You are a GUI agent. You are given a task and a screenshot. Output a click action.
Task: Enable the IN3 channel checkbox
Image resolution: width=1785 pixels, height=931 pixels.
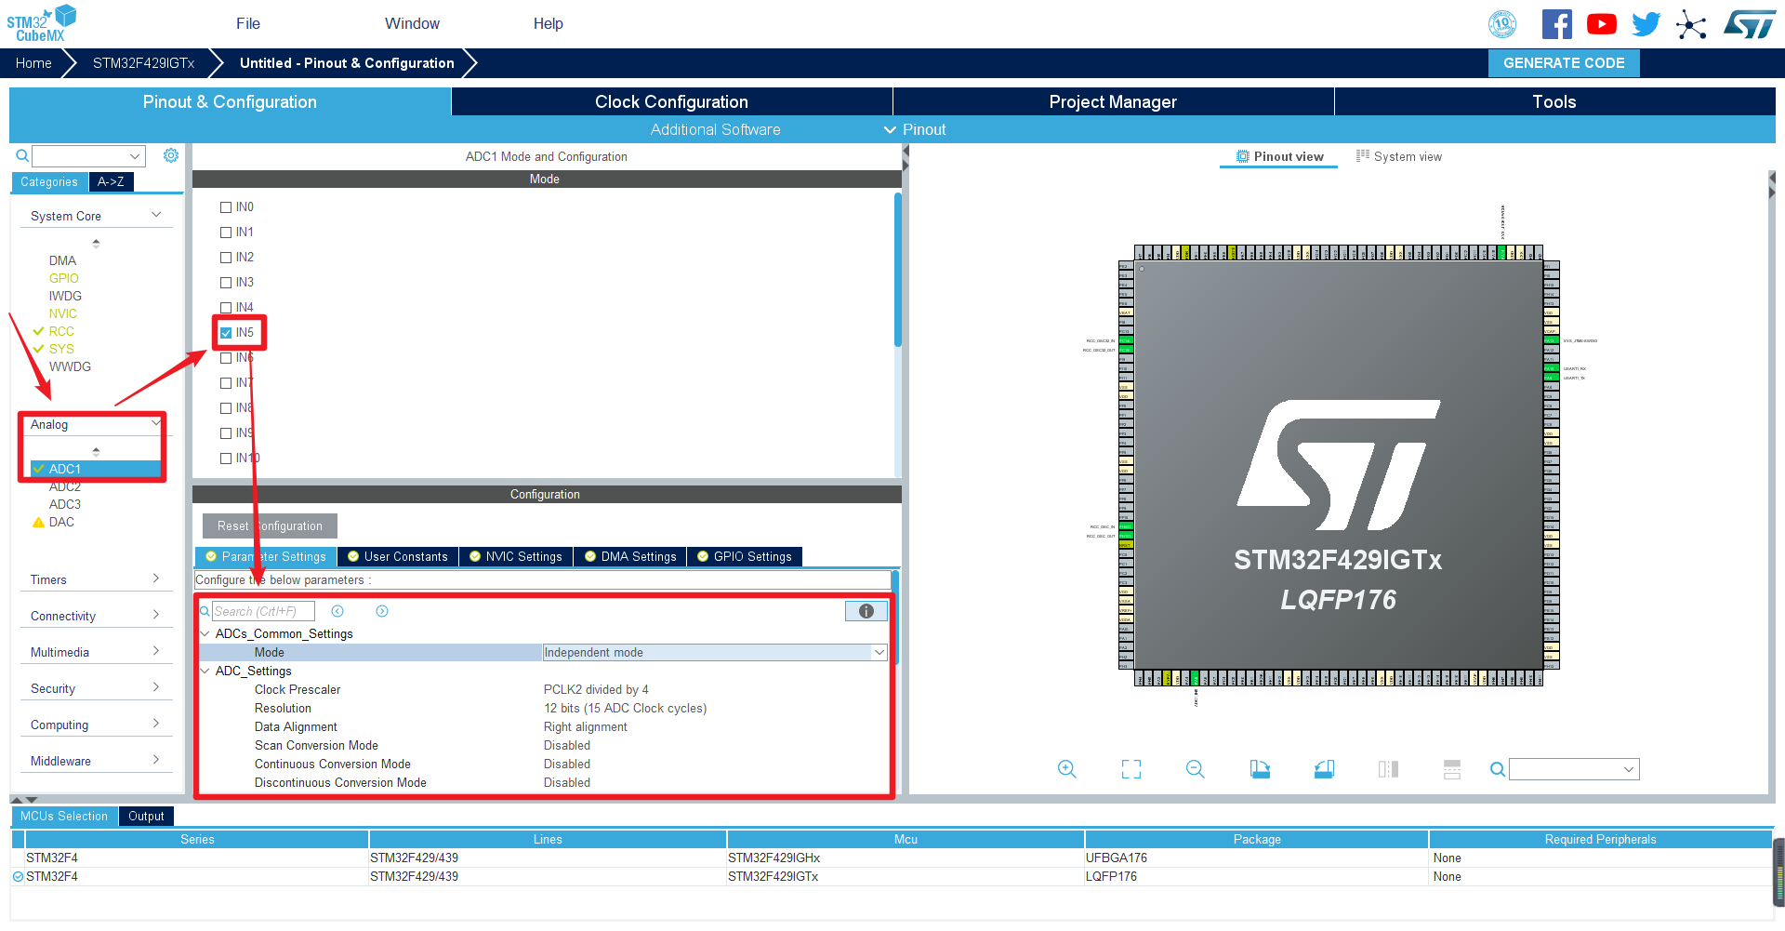pos(226,283)
